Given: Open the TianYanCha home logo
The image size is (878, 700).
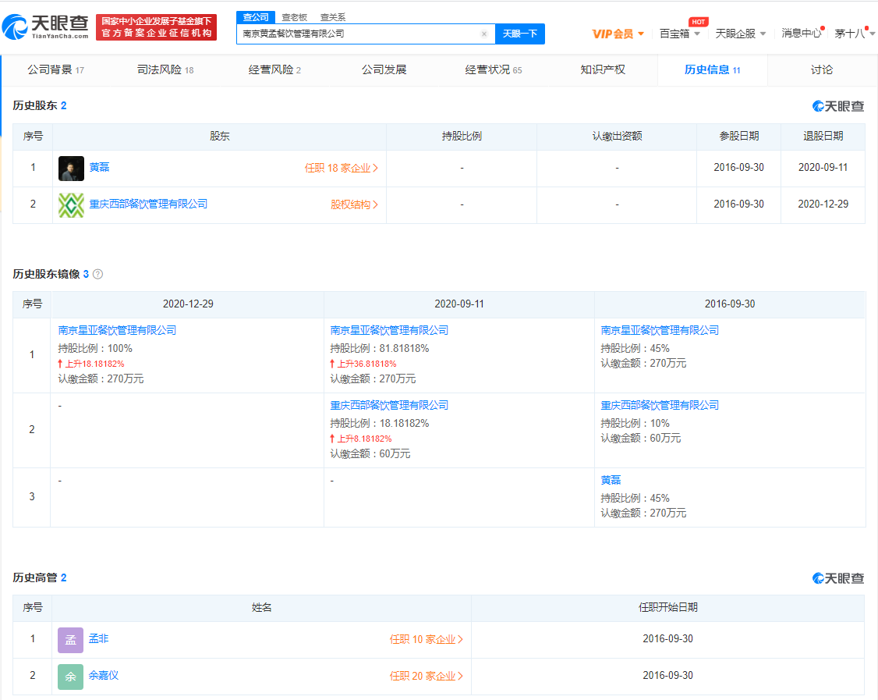Looking at the screenshot, I should (x=45, y=27).
